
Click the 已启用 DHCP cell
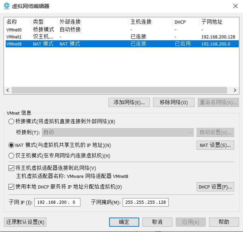pos(183,44)
